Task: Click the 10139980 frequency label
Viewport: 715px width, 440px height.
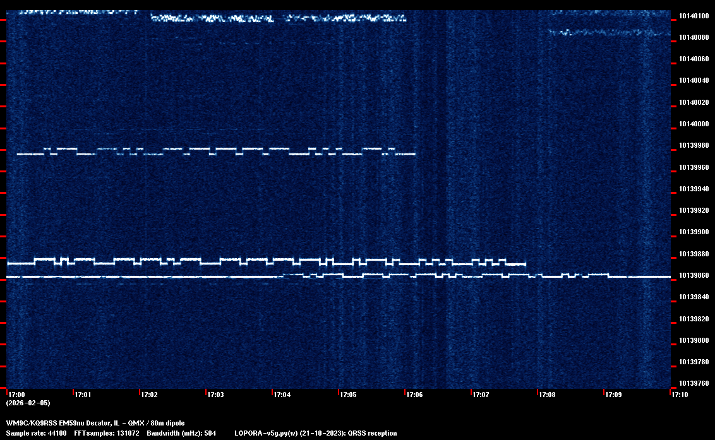Action: click(694, 146)
